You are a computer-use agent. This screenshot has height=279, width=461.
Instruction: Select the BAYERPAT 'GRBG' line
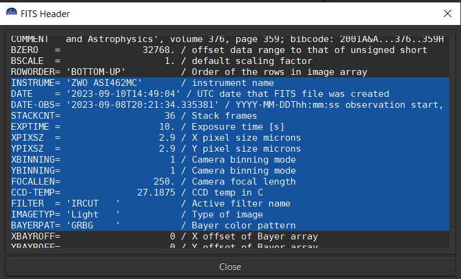pyautogui.click(x=230, y=225)
